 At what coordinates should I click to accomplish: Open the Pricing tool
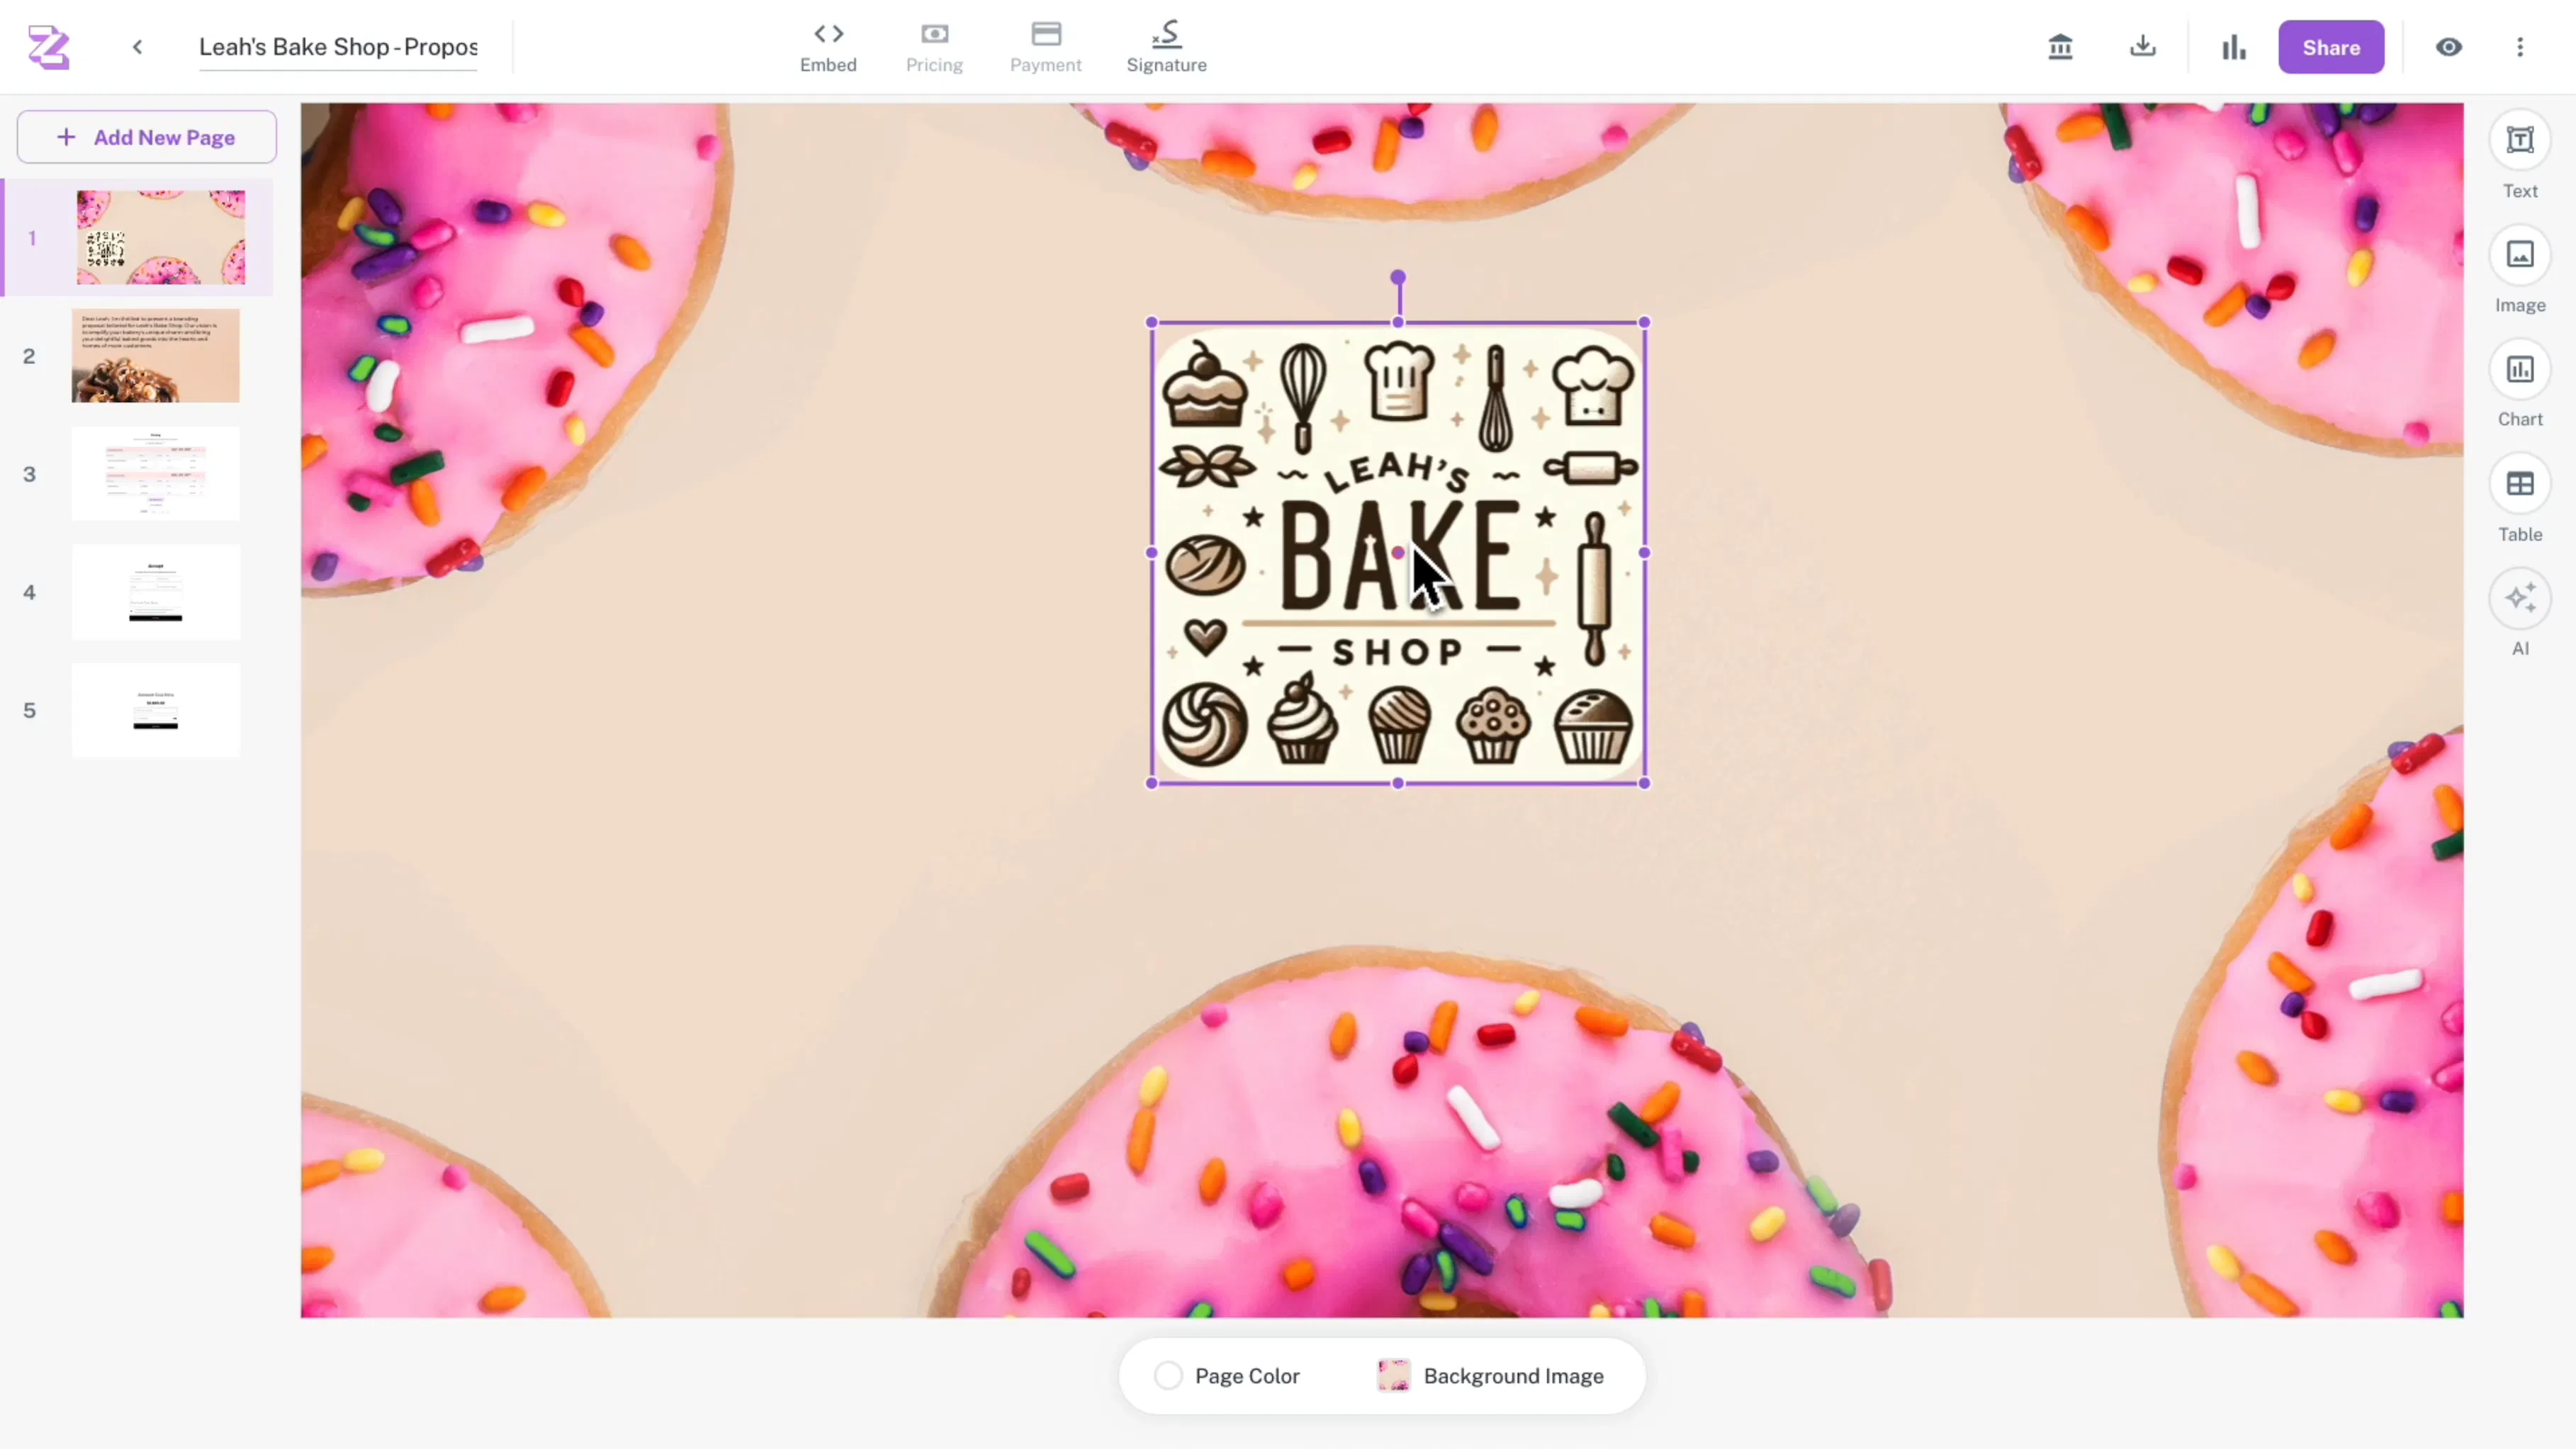934,47
